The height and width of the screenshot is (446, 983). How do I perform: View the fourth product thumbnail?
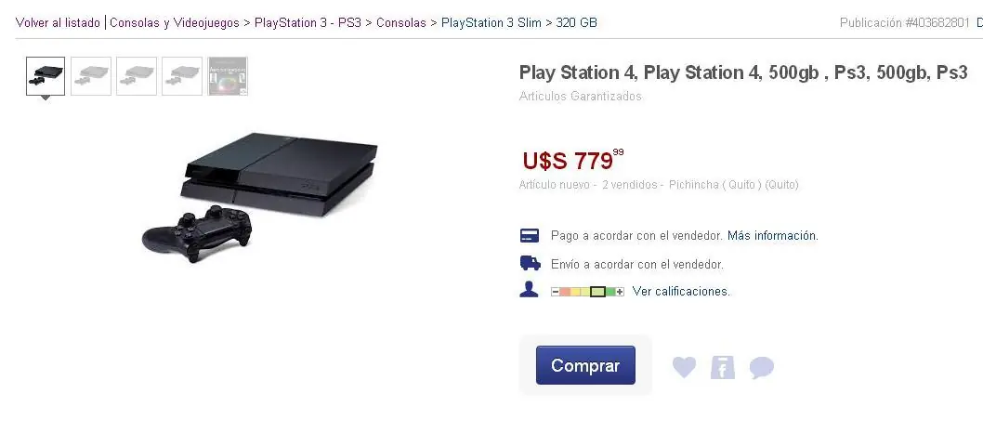pos(182,76)
